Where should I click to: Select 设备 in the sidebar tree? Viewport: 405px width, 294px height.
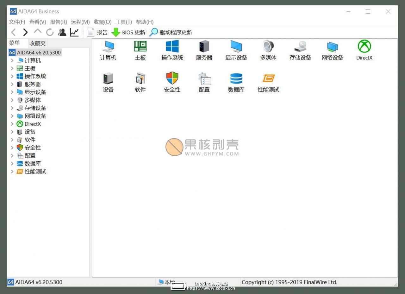(30, 132)
